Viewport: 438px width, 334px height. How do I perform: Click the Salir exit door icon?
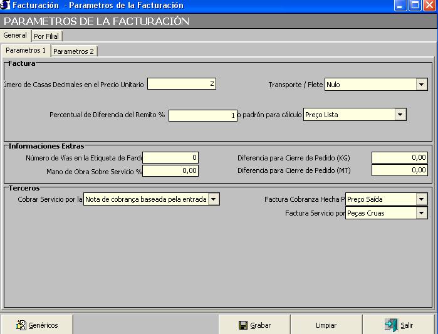[x=391, y=325]
